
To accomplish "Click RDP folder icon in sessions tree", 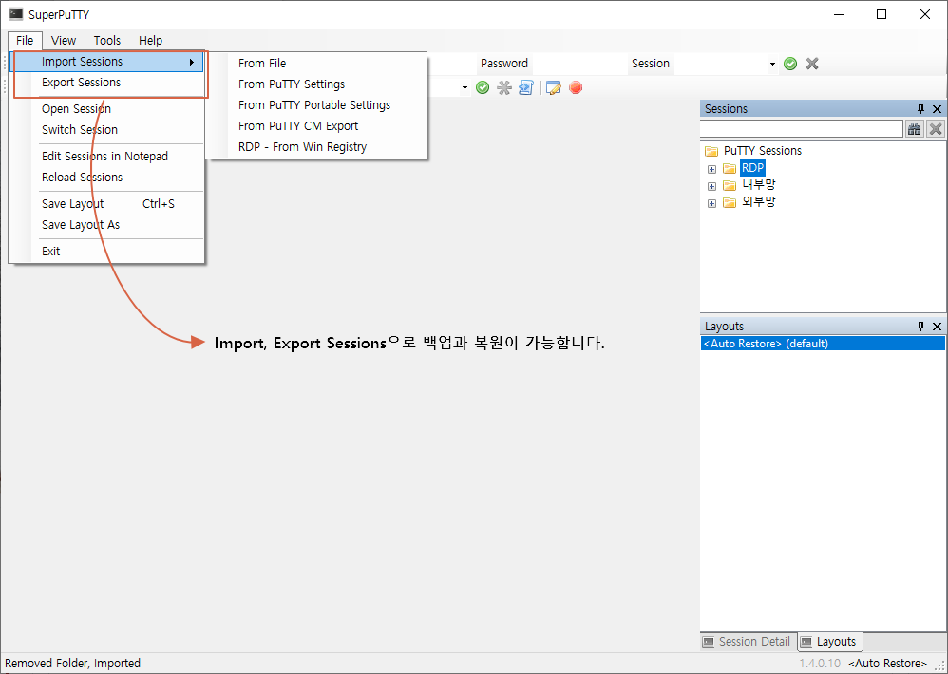I will (730, 169).
